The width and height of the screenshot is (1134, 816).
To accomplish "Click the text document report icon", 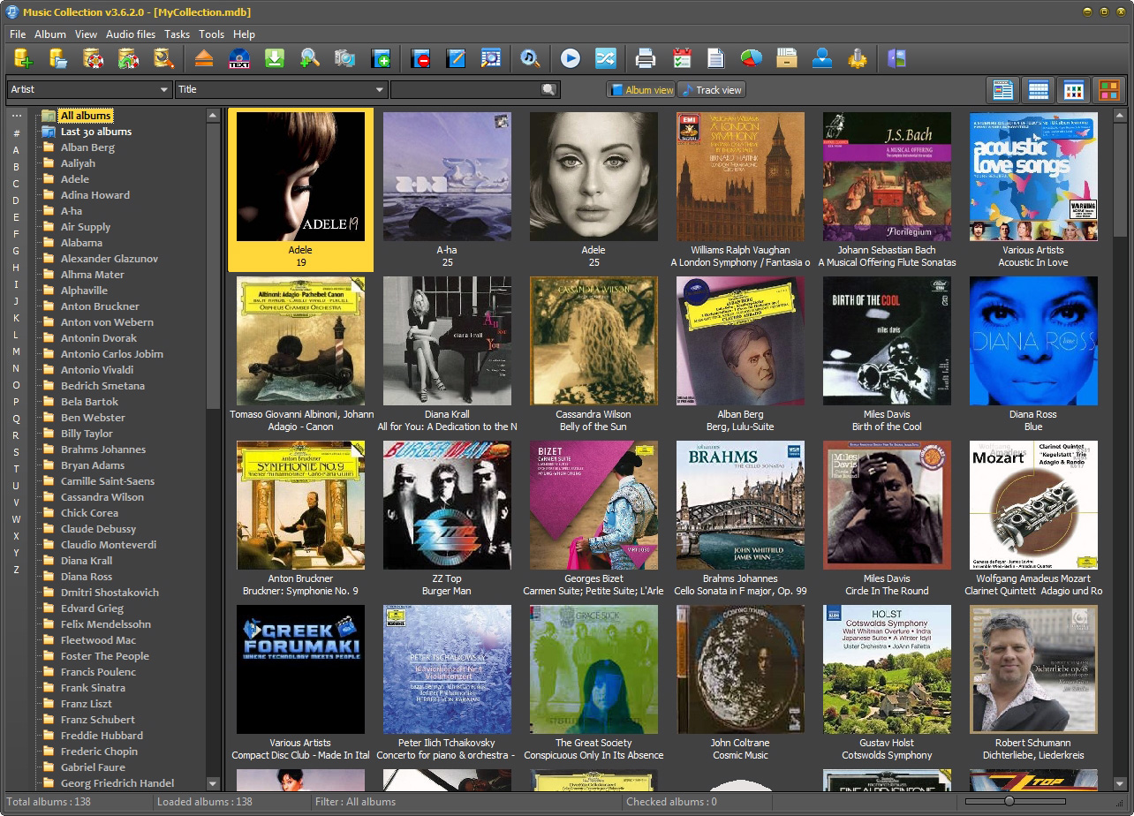I will point(716,59).
